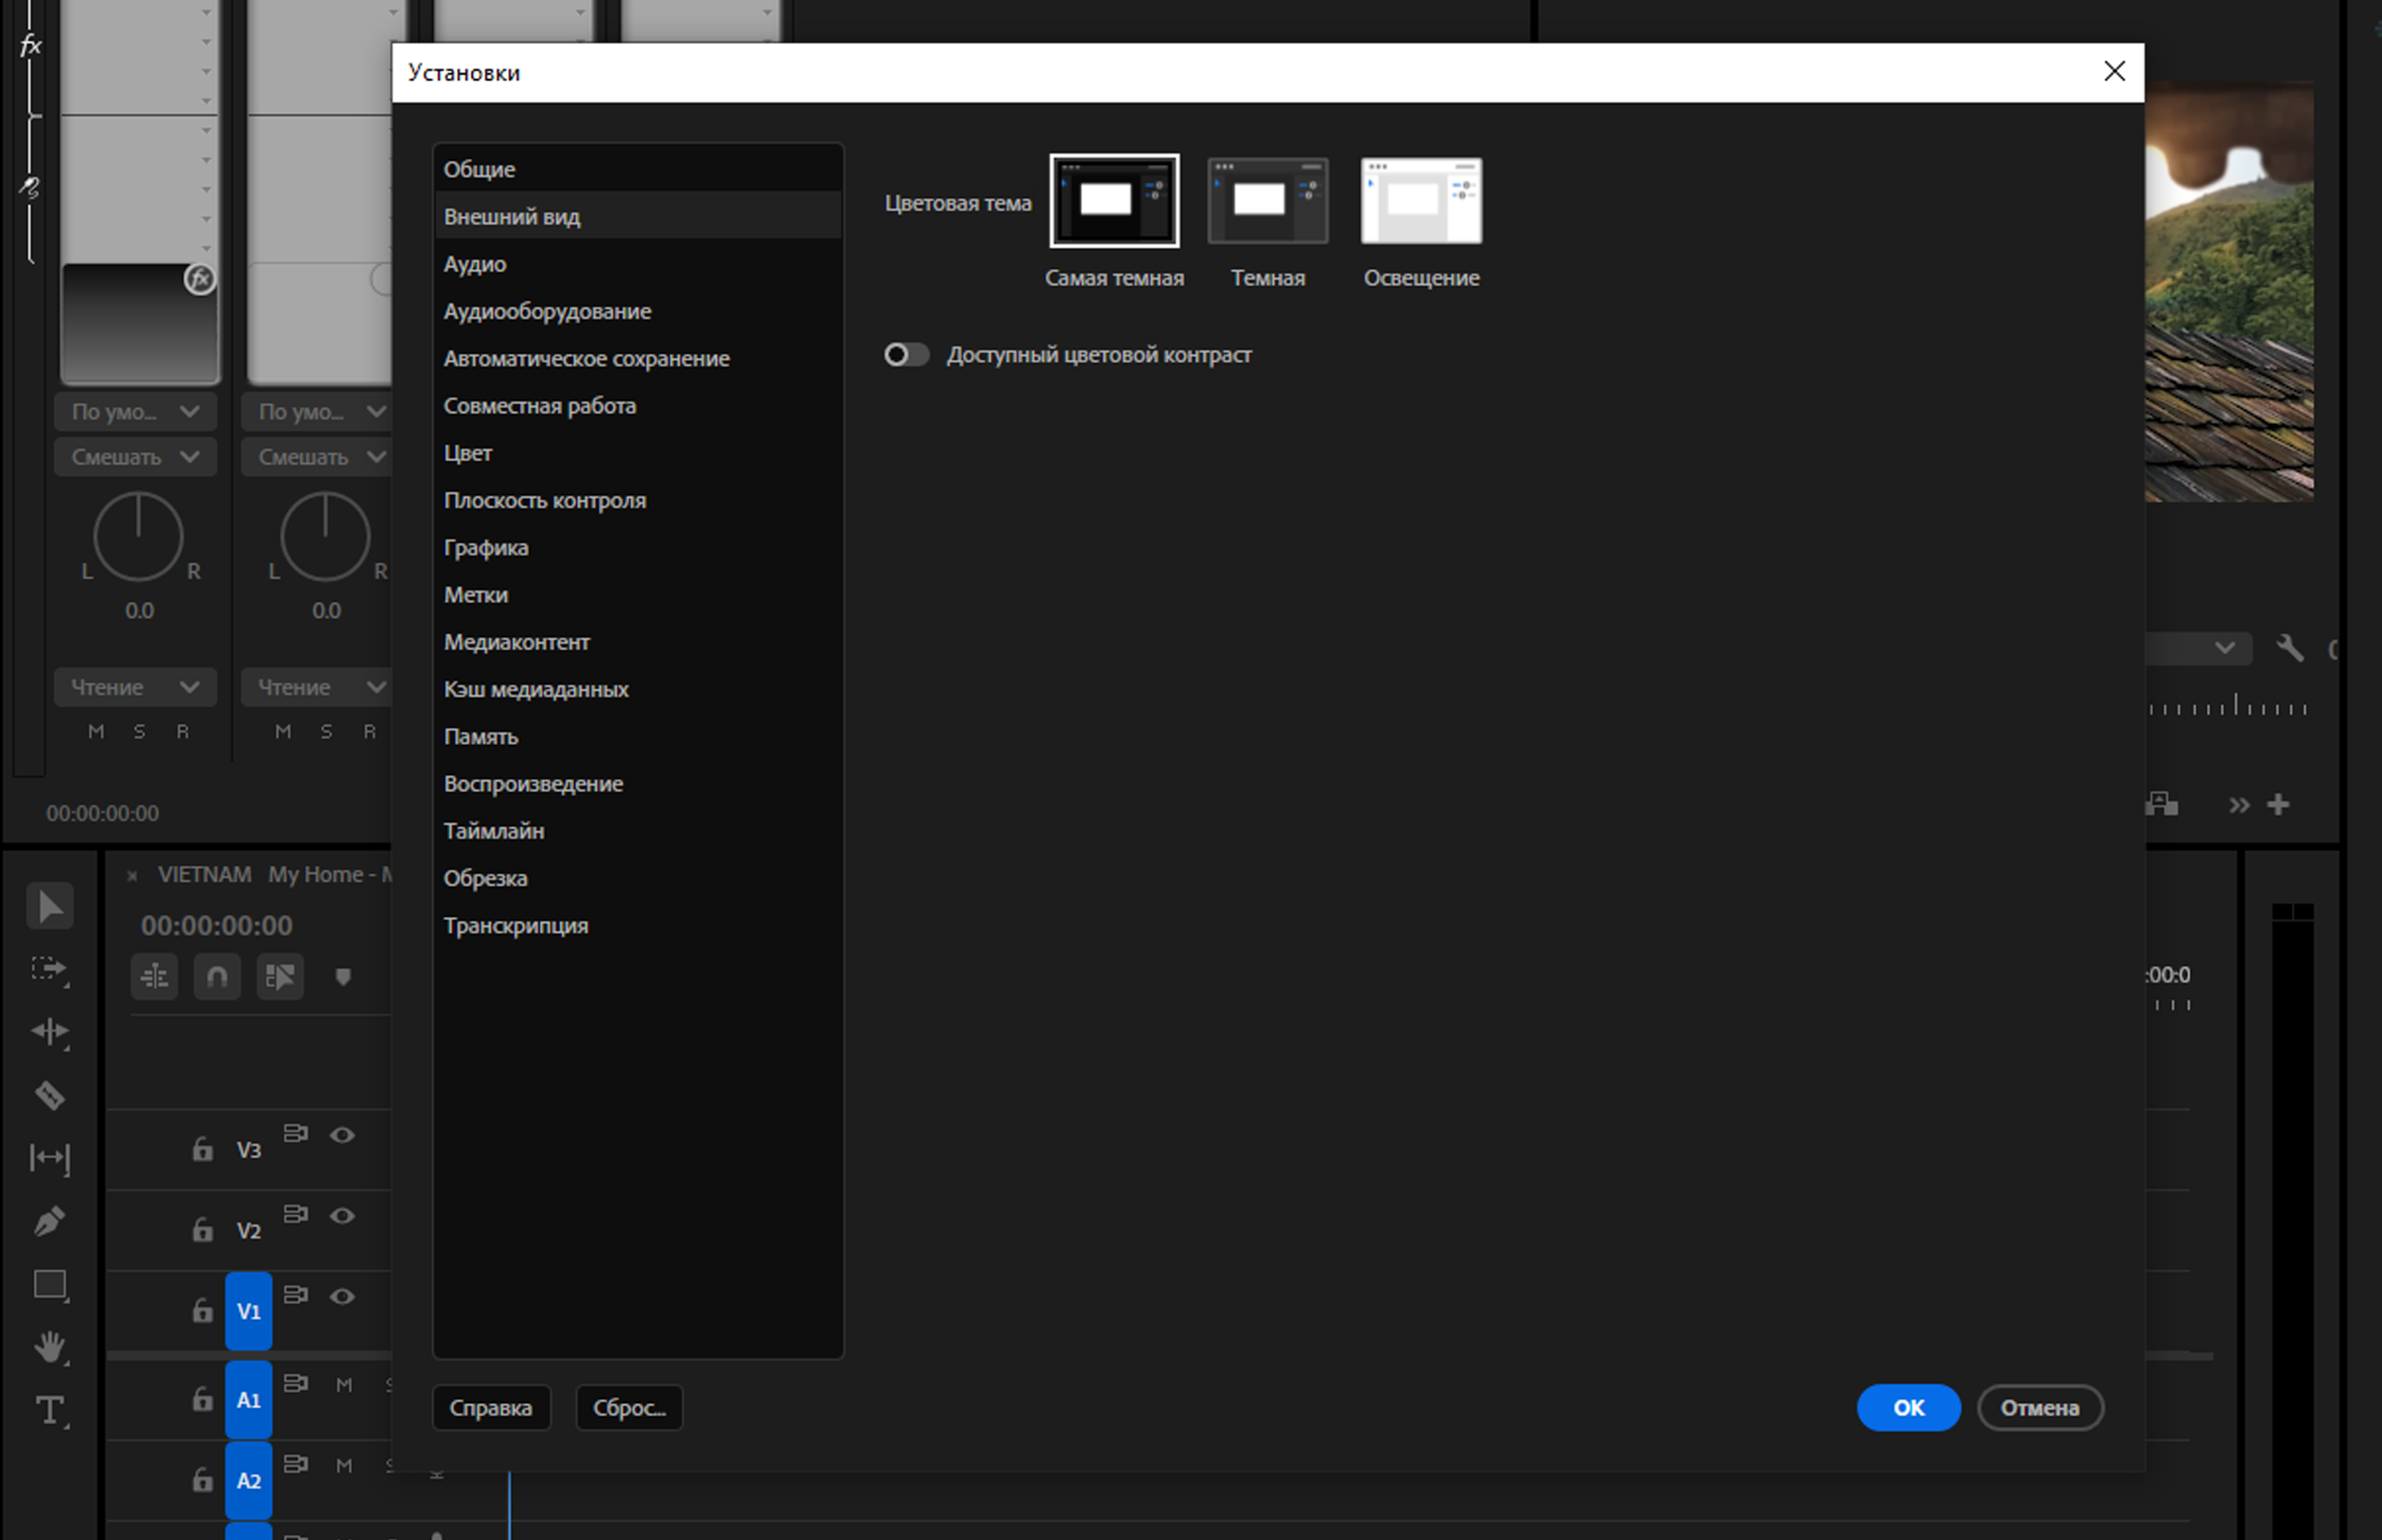
Task: Adjust first track pan knob
Action: (138, 537)
